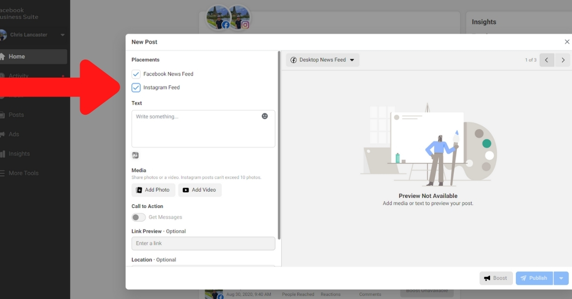Click the Enter a link field

pos(203,243)
